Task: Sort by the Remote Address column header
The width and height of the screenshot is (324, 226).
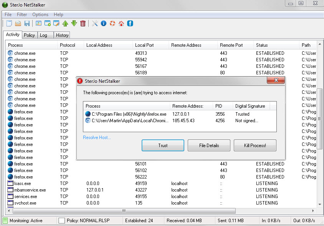Action: (193, 45)
